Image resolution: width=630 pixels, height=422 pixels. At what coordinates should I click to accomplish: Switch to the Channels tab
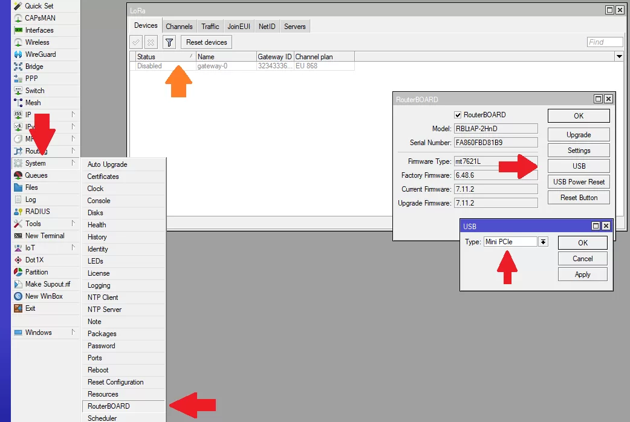(x=179, y=27)
